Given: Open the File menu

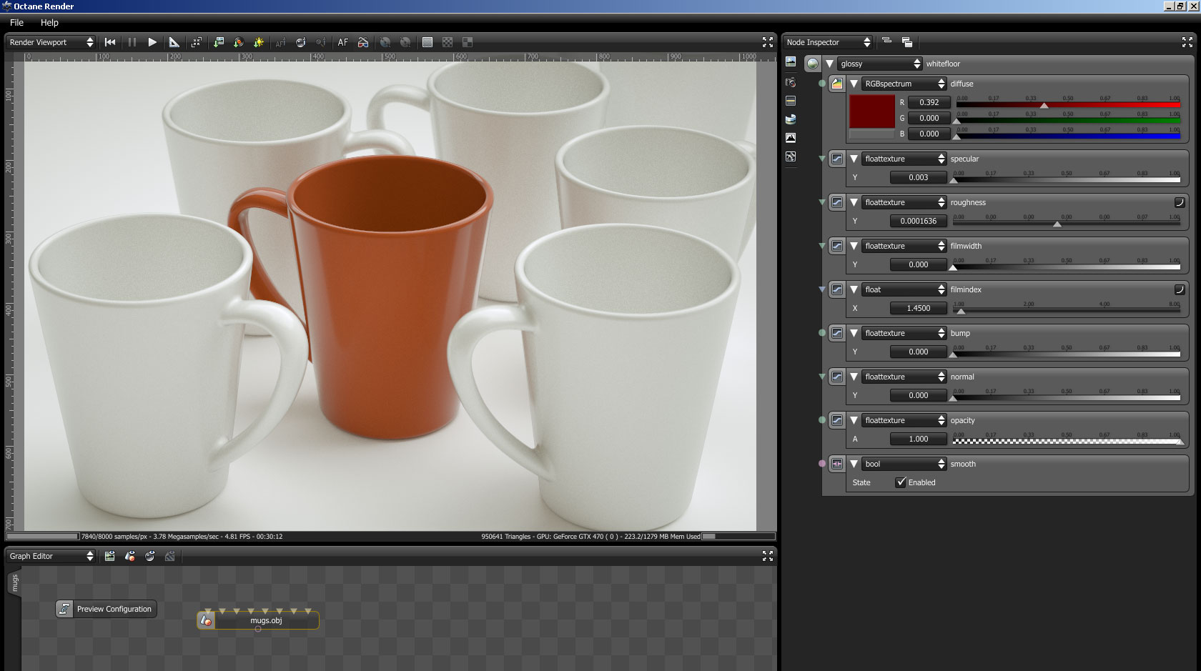Looking at the screenshot, I should coord(16,23).
